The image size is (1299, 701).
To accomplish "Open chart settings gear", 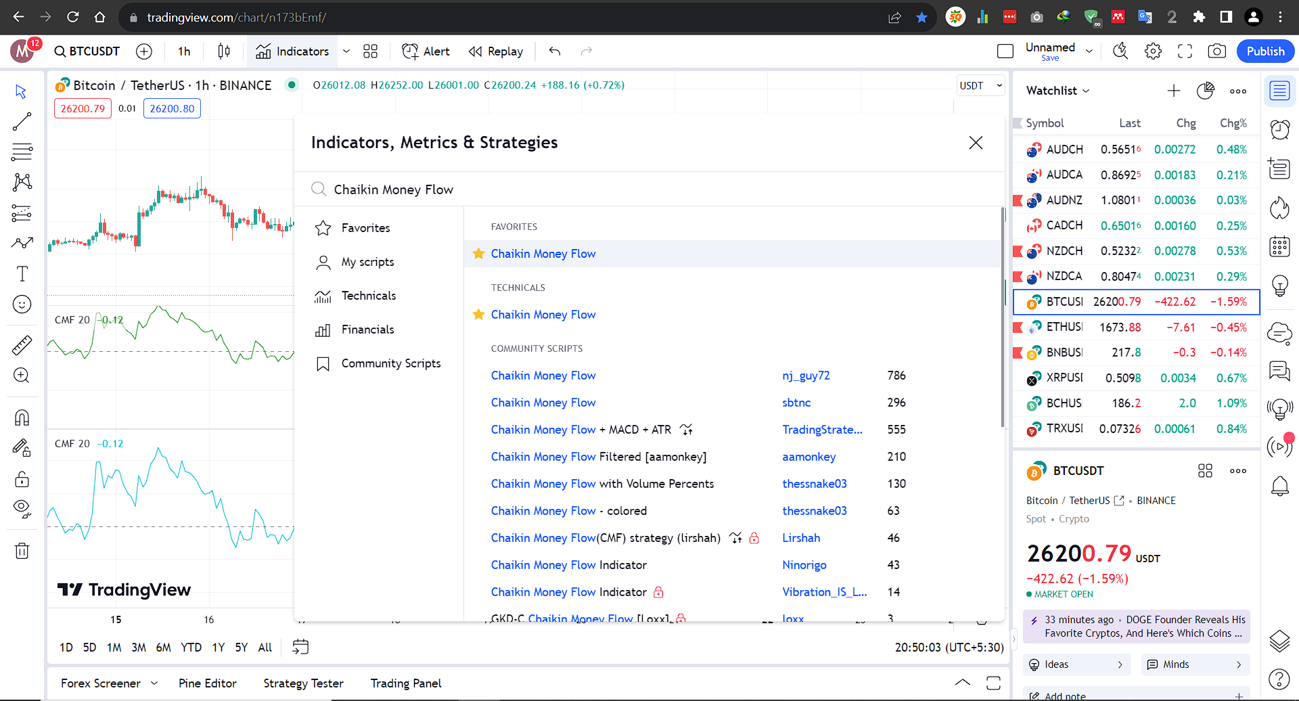I will click(x=1153, y=51).
